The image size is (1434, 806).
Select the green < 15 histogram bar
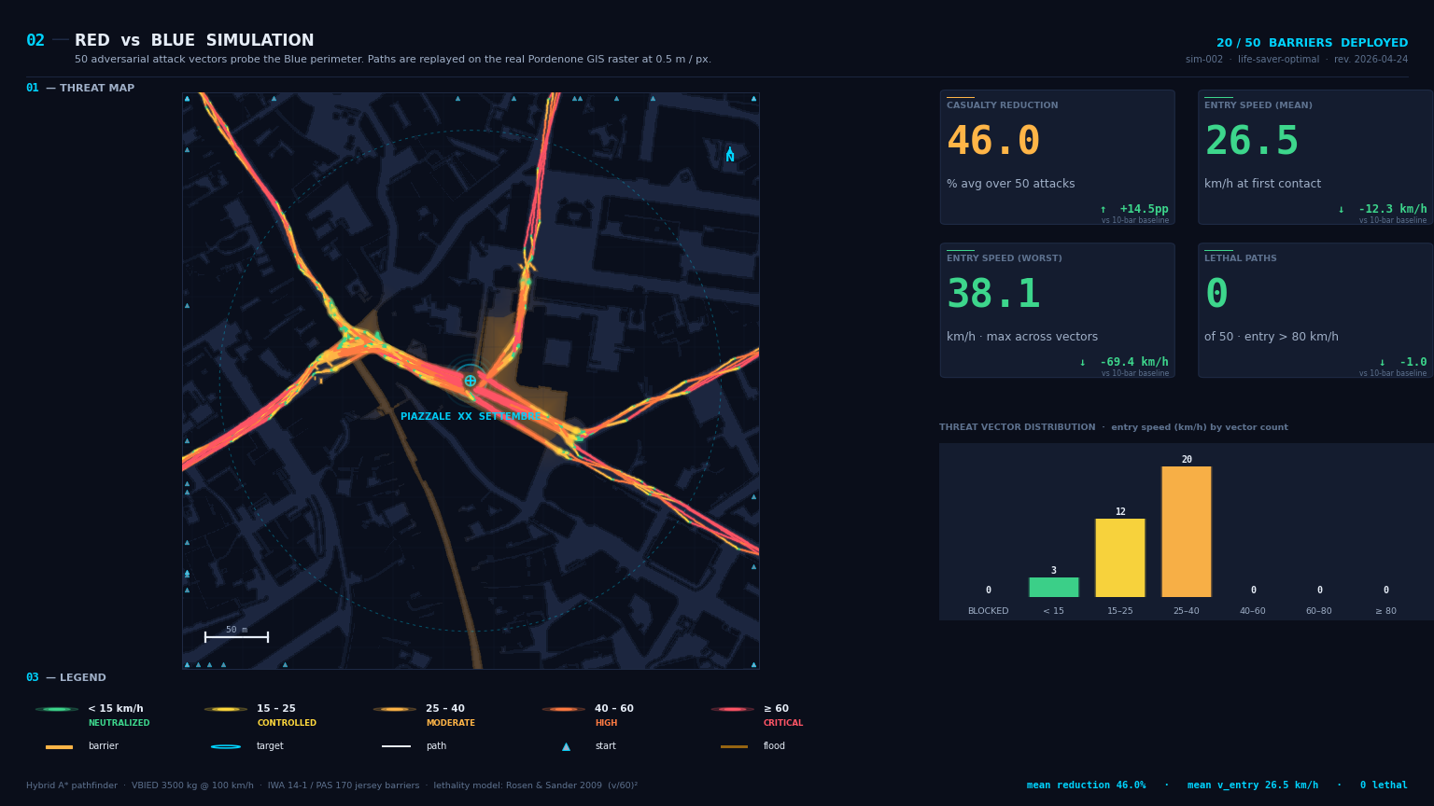point(1054,587)
